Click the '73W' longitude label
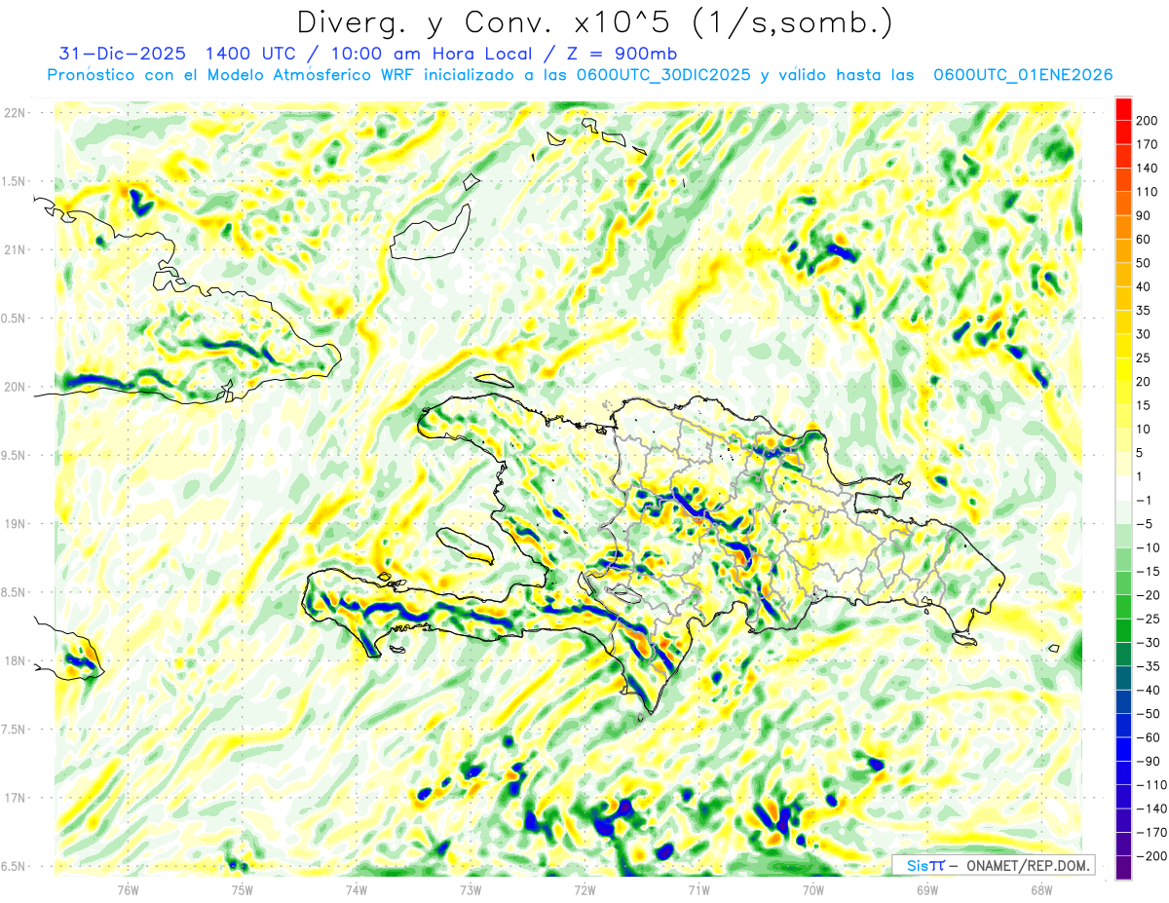This screenshot has height=903, width=1169. tap(471, 889)
